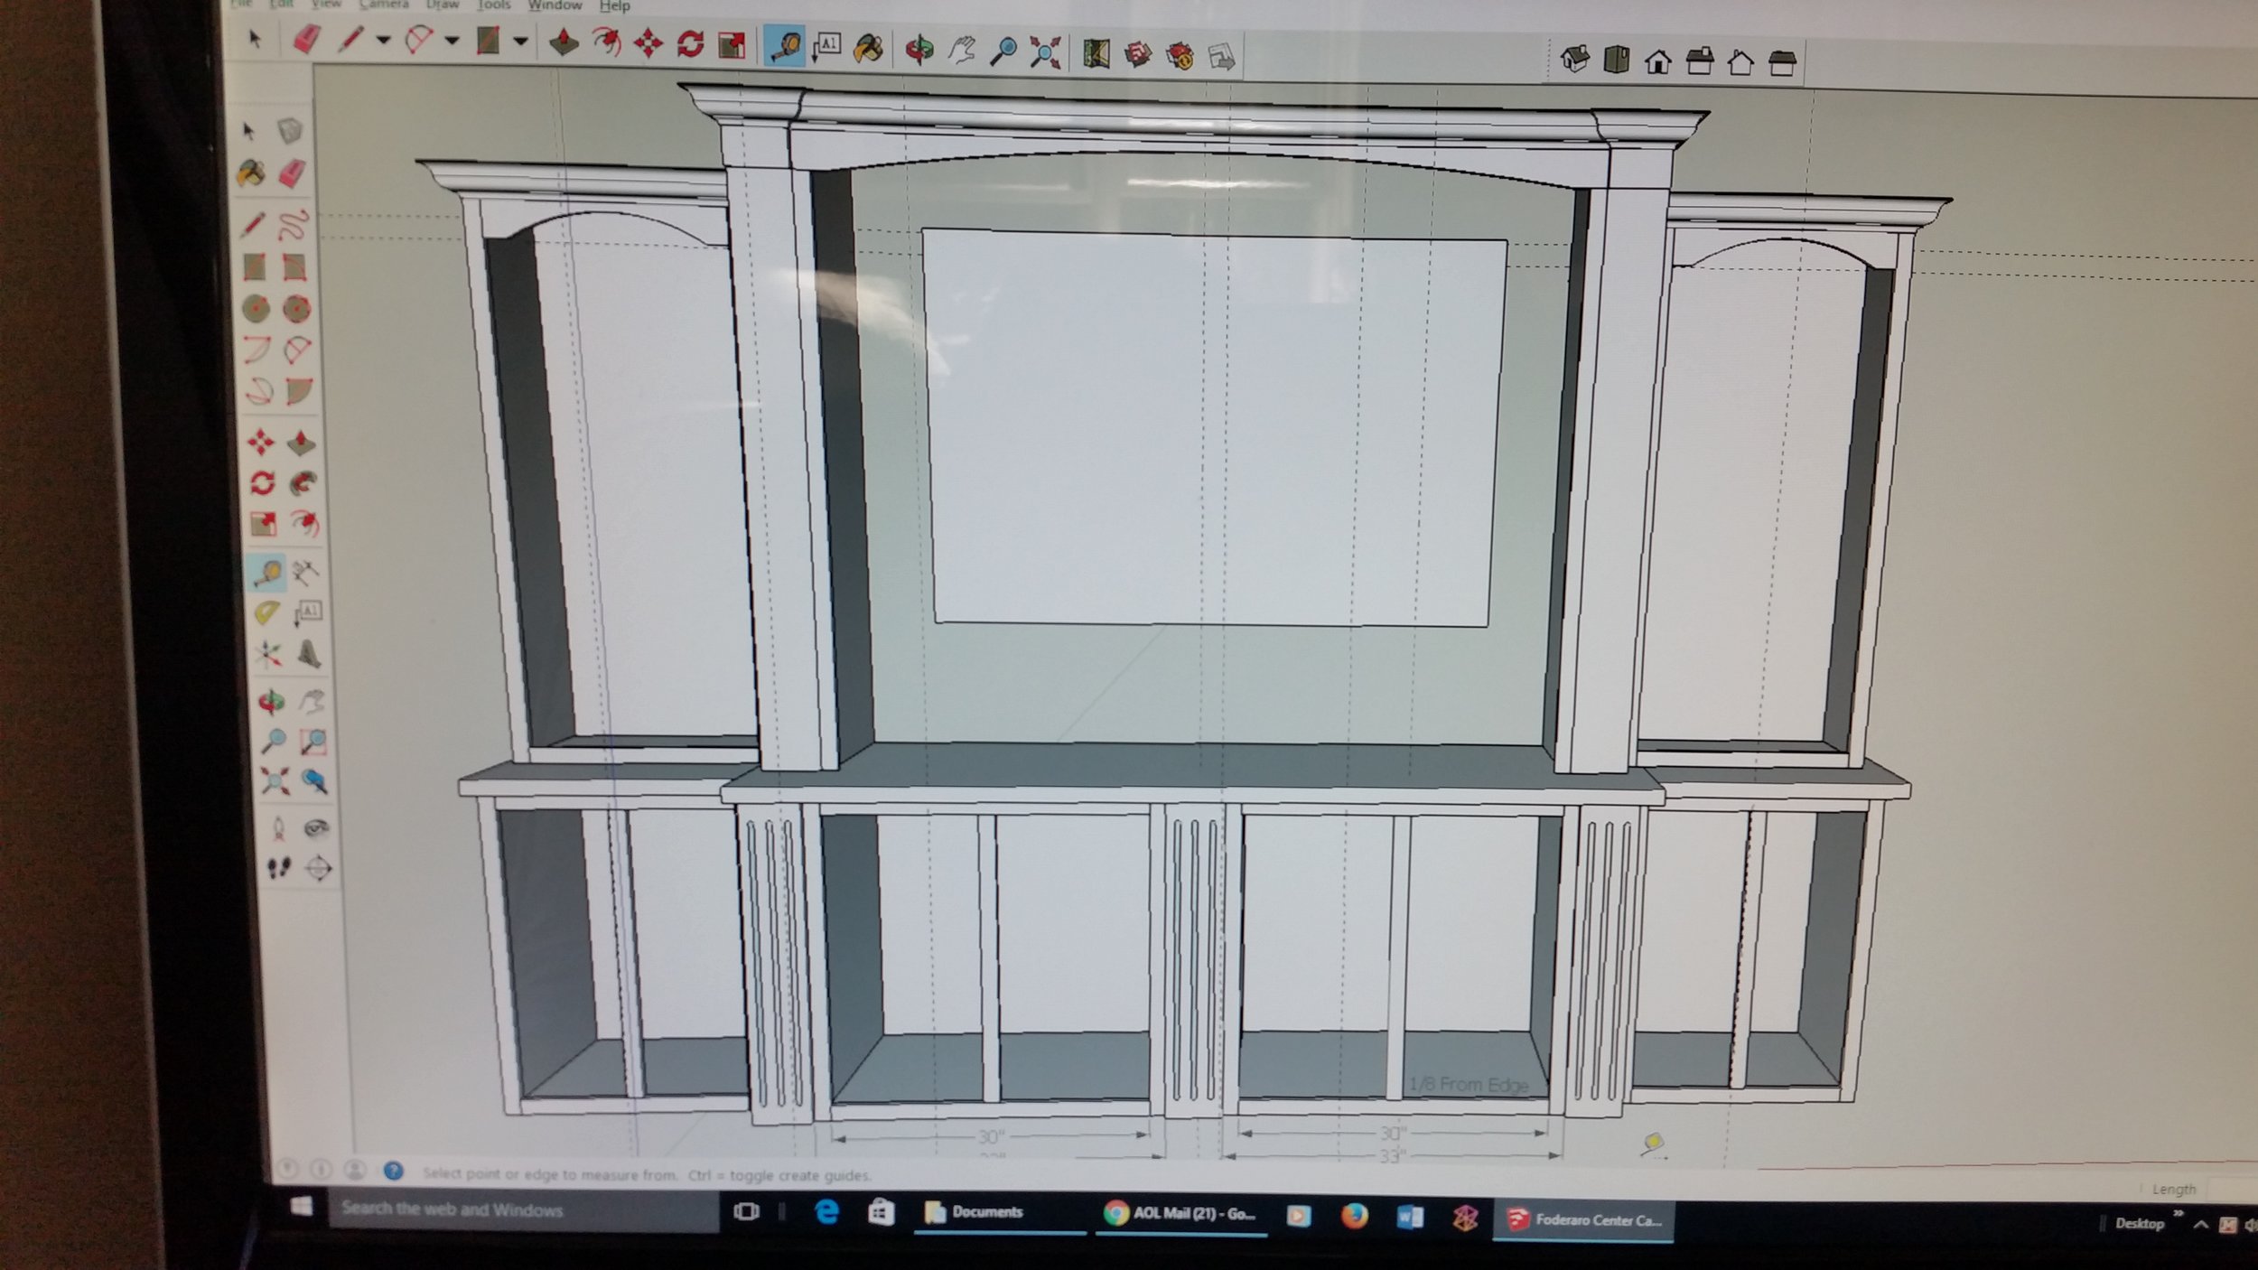Open the Camera menu
The width and height of the screenshot is (2258, 1270).
coord(384,5)
